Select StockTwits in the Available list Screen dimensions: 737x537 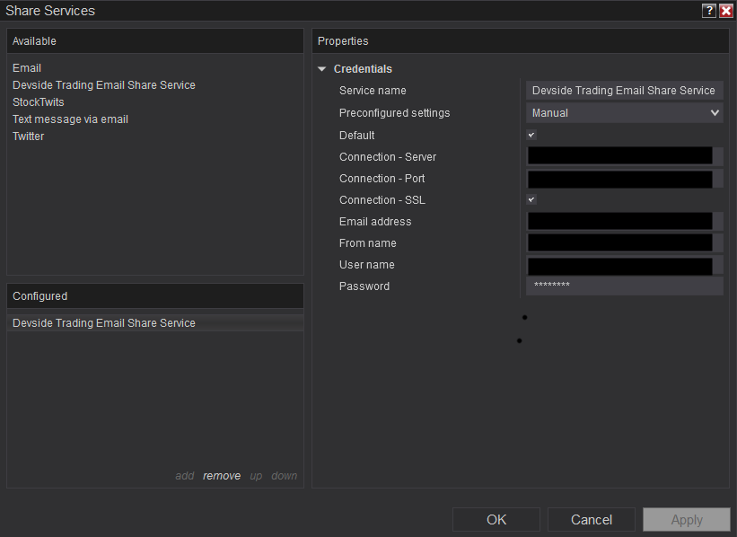(38, 102)
